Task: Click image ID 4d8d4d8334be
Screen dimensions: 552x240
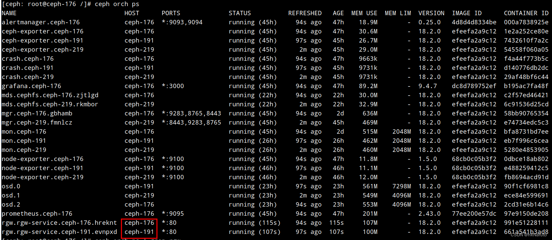Action: pos(474,22)
